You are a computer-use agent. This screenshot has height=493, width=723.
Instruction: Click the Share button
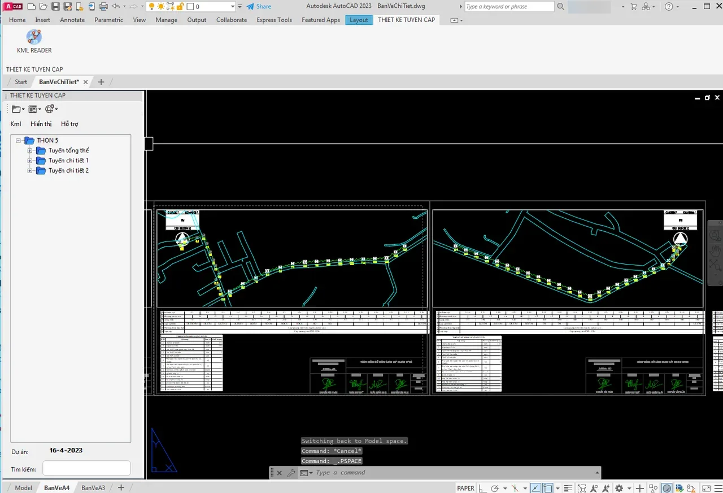[x=259, y=7]
